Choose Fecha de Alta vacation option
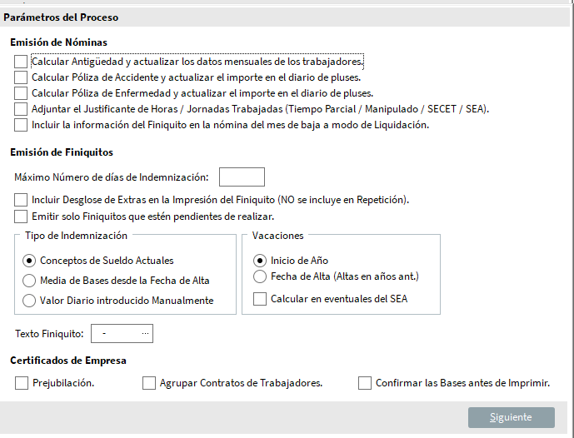574x438 pixels. tap(260, 276)
